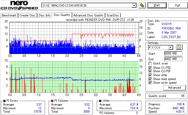Image resolution: width=188 pixels, height=115 pixels.
Task: Open the 4 X CLV speed dropdown
Action: click(x=170, y=47)
